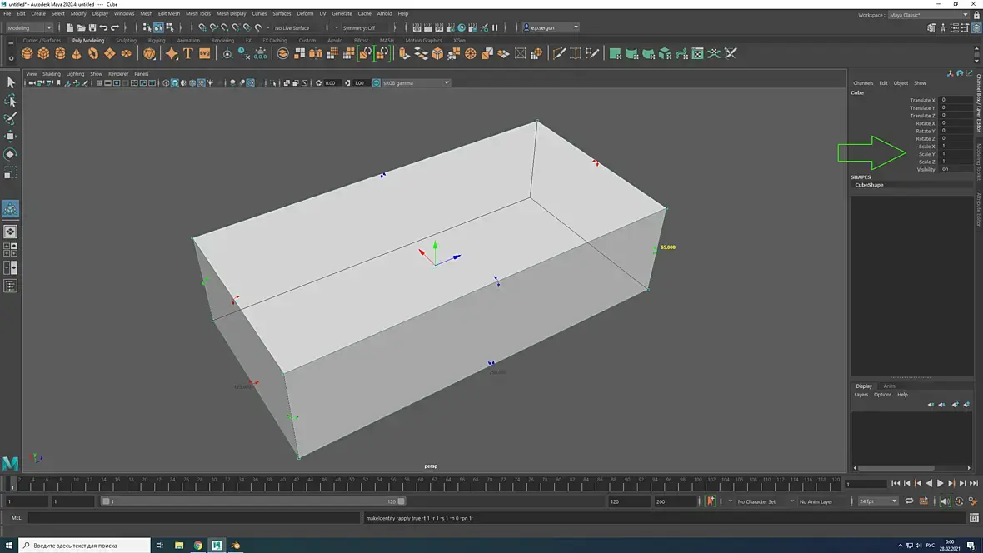Open the Script Editor icon

pyautogui.click(x=975, y=518)
